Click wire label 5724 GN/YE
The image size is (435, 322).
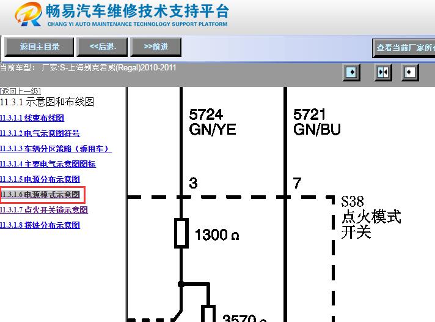click(x=212, y=122)
